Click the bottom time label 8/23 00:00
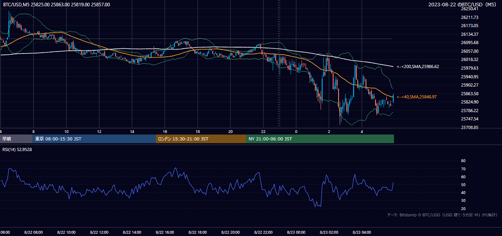The height and width of the screenshot is (236, 502). pyautogui.click(x=296, y=232)
